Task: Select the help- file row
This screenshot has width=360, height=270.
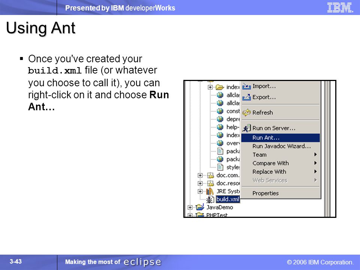Action: point(233,127)
